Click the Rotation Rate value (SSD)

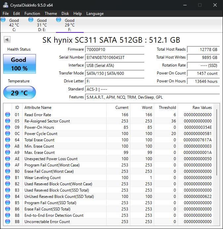pyautogui.click(x=203, y=65)
